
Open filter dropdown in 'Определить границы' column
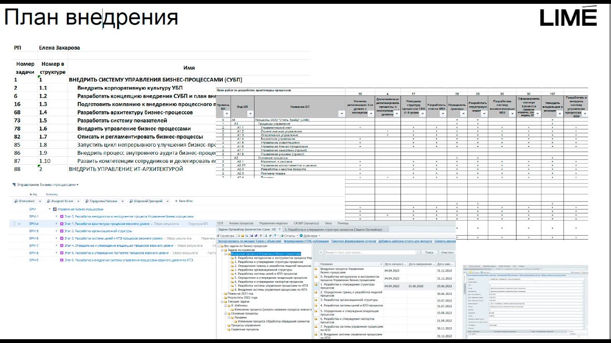[x=464, y=114]
